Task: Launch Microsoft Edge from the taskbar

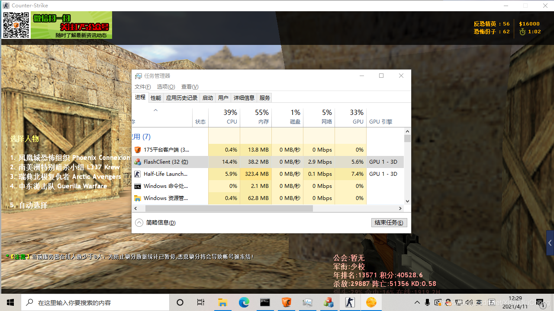Action: pyautogui.click(x=244, y=302)
